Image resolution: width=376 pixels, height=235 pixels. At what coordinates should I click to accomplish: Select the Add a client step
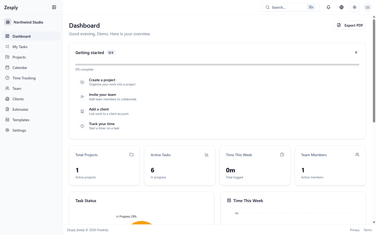point(217,111)
